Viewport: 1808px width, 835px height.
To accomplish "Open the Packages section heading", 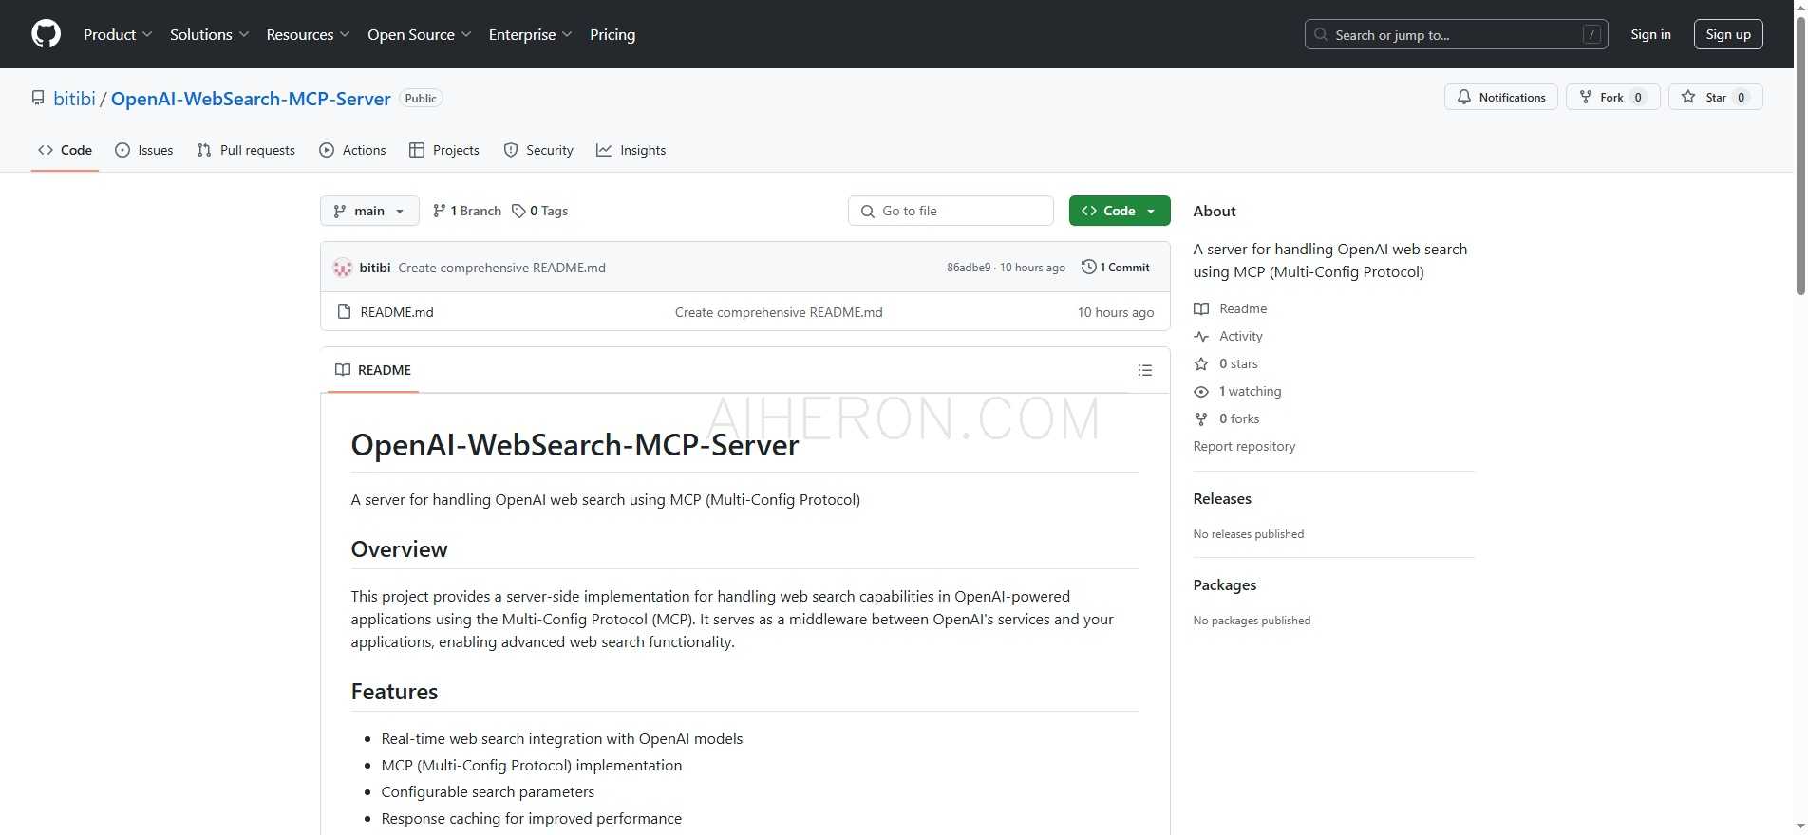I will pos(1225,585).
